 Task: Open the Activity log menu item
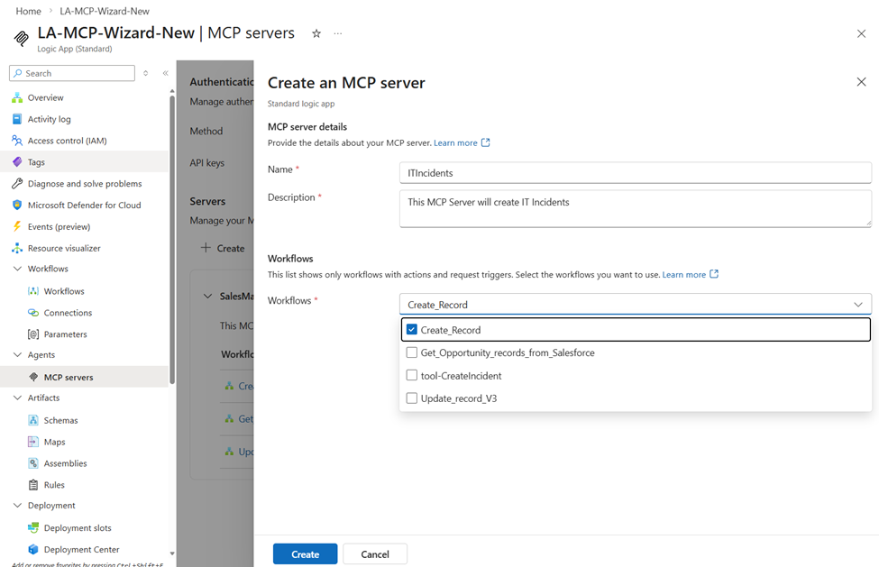coord(84,119)
